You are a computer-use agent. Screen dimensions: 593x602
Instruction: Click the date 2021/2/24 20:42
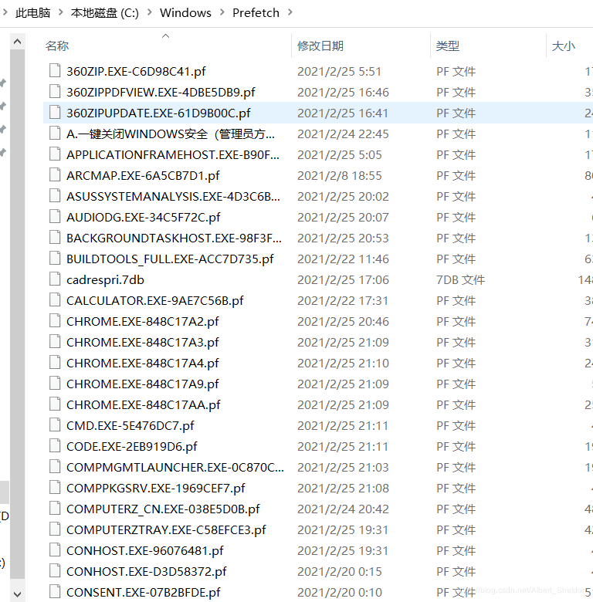pyautogui.click(x=343, y=509)
